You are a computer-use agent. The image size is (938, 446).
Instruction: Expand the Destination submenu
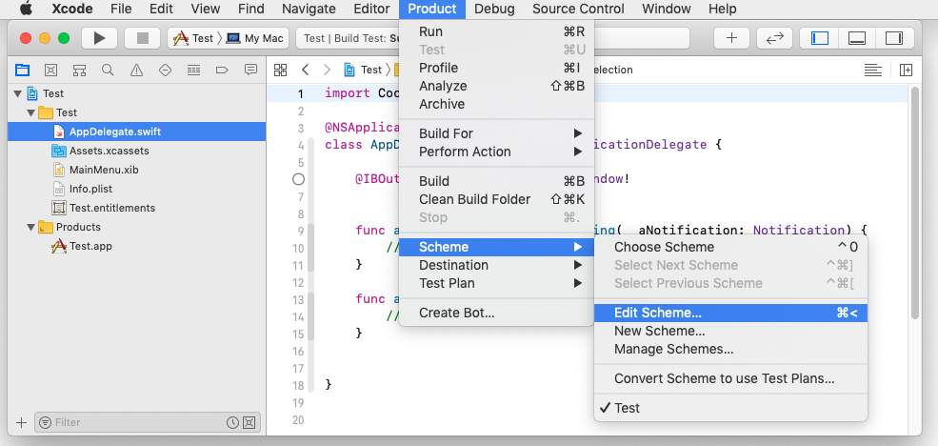496,265
